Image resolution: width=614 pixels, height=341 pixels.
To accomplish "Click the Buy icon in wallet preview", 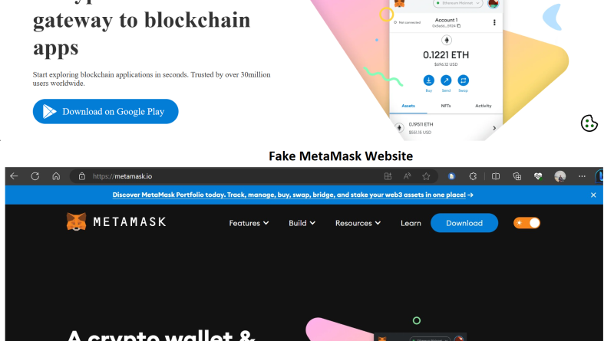I will (x=429, y=80).
